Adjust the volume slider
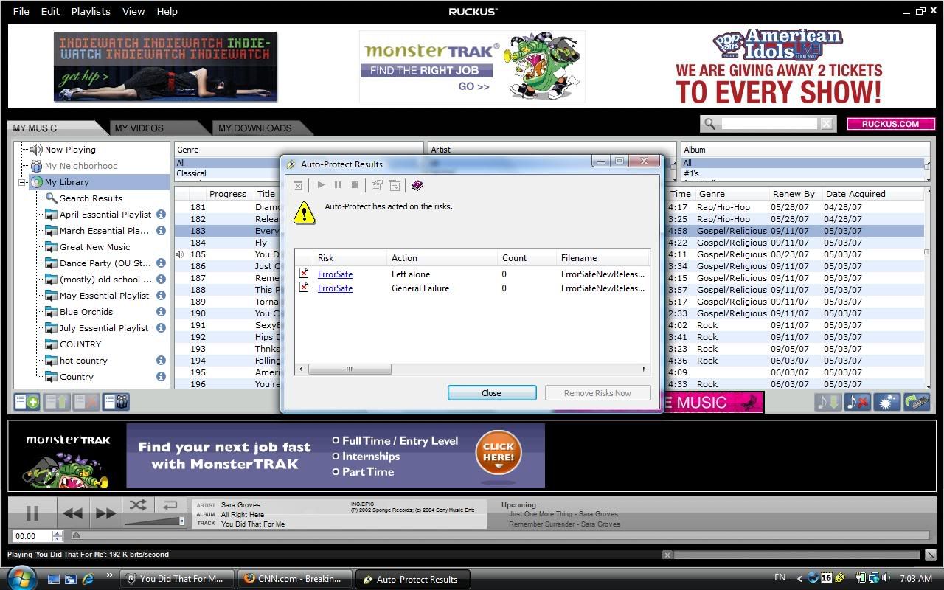 pos(153,521)
